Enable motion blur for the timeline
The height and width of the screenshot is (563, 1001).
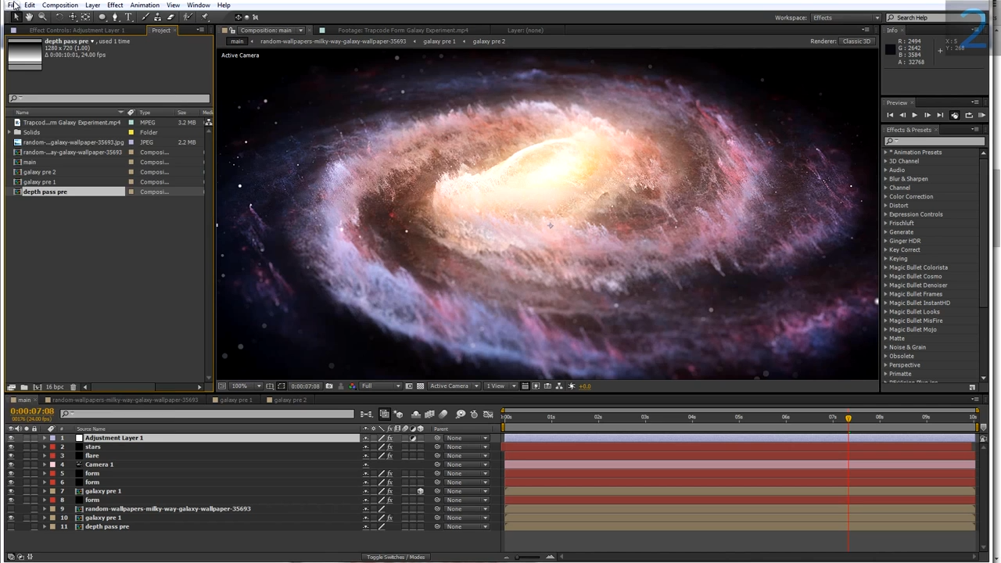tap(443, 414)
